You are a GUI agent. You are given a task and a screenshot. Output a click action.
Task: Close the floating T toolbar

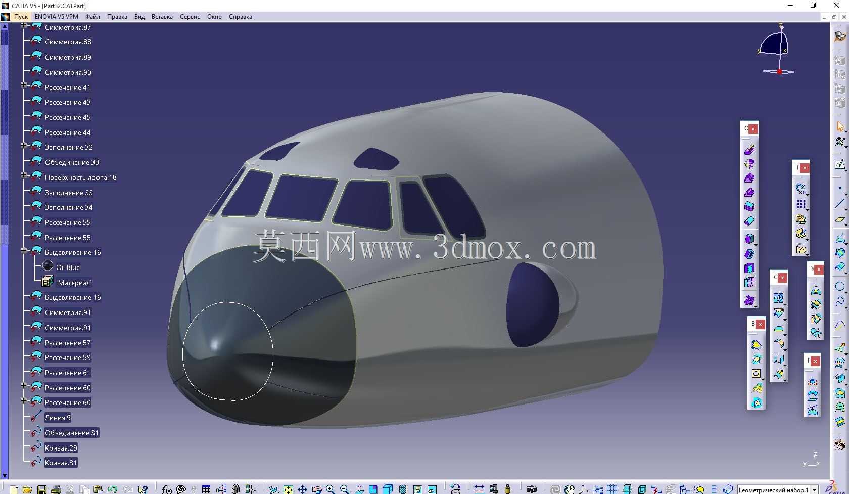point(805,167)
